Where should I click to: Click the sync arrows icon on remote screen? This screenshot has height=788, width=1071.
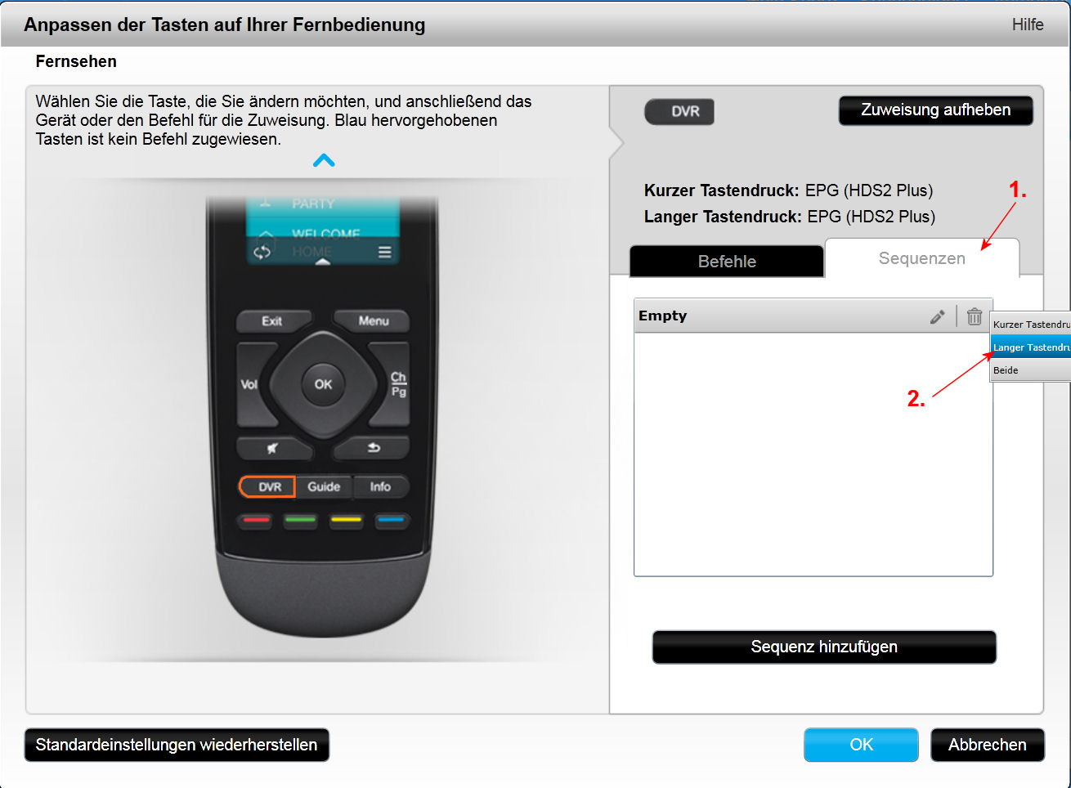coord(262,252)
